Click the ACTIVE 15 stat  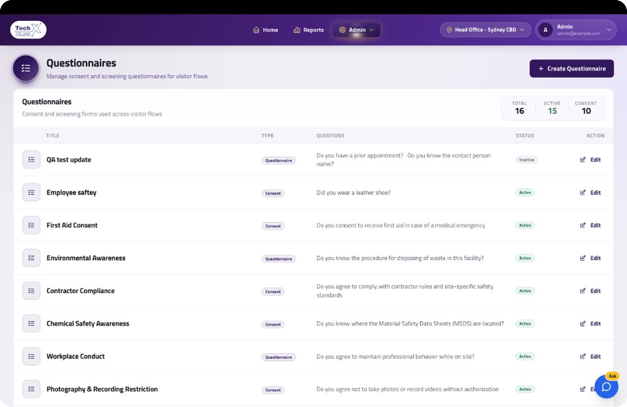(552, 108)
